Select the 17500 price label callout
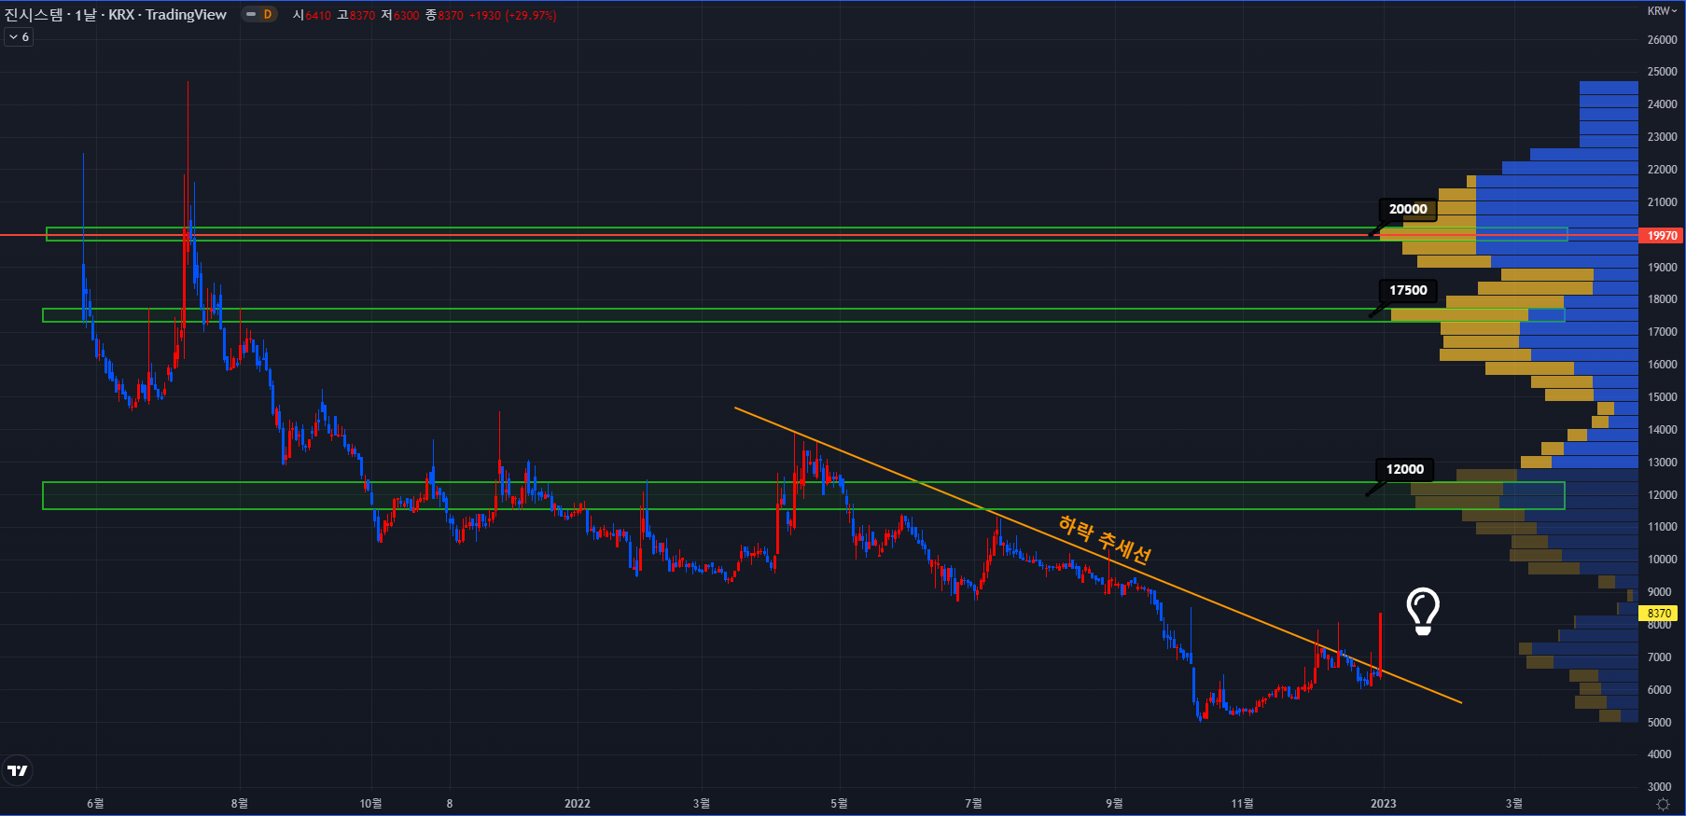1686x816 pixels. click(x=1408, y=290)
